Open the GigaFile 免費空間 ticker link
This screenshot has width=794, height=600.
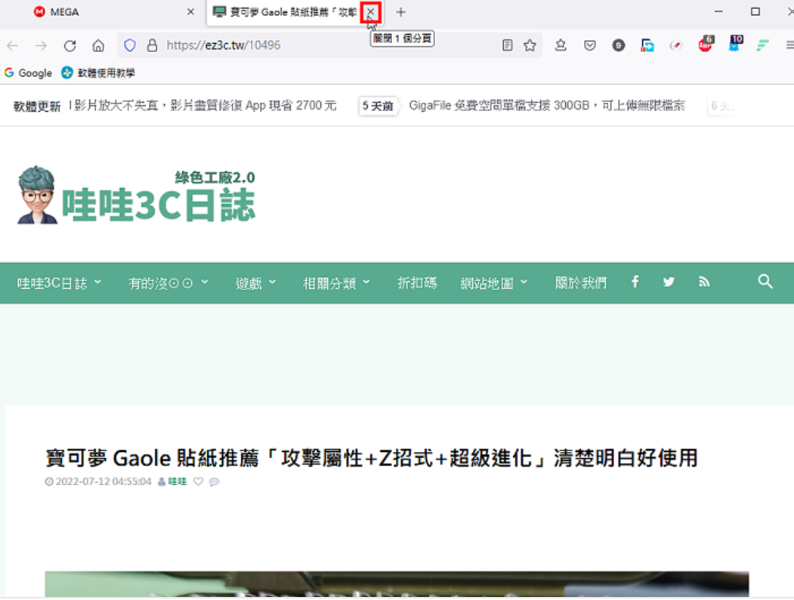click(x=547, y=105)
